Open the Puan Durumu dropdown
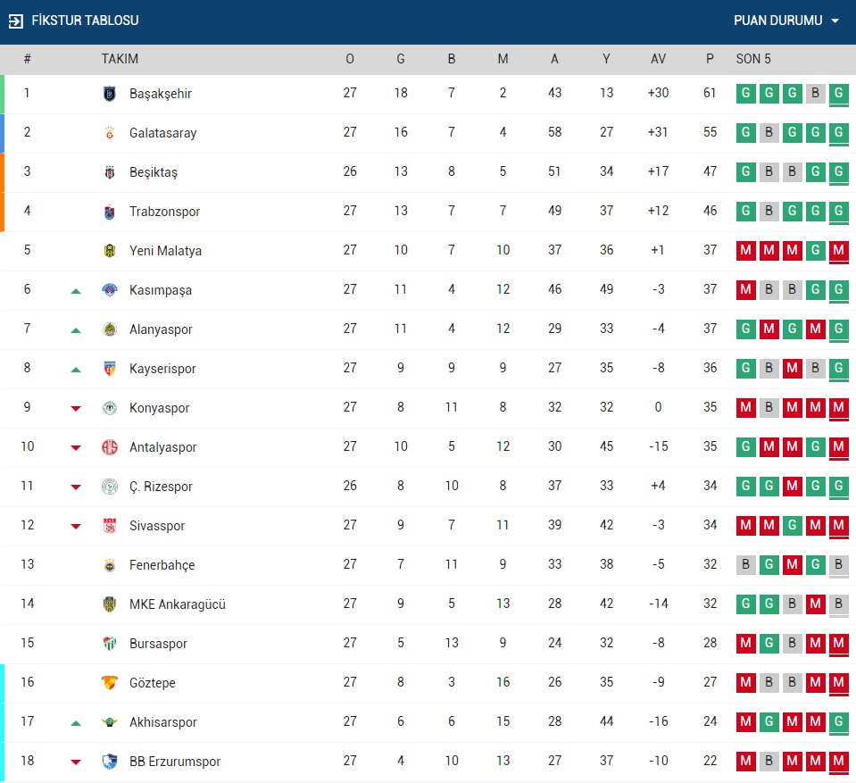The width and height of the screenshot is (856, 783). coord(786,21)
